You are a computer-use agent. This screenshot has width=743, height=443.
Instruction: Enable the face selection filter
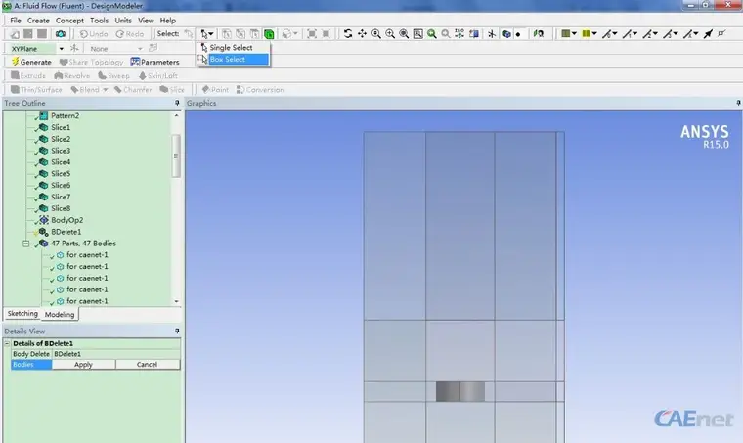[x=254, y=33]
